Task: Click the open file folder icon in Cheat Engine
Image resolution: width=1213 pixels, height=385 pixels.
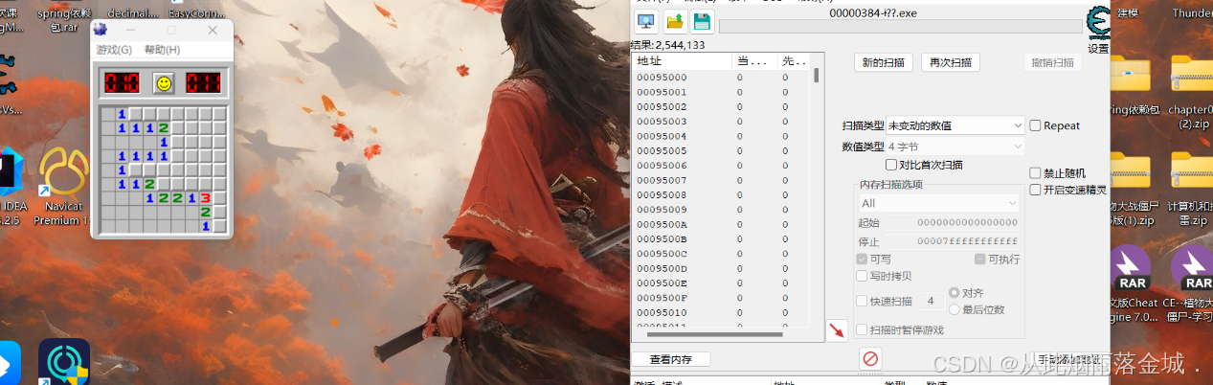Action: pyautogui.click(x=674, y=23)
